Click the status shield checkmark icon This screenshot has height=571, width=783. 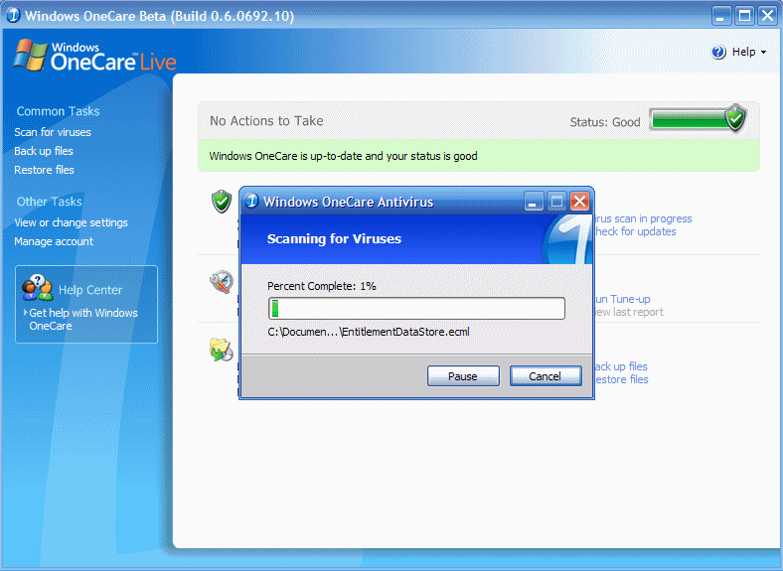[735, 118]
